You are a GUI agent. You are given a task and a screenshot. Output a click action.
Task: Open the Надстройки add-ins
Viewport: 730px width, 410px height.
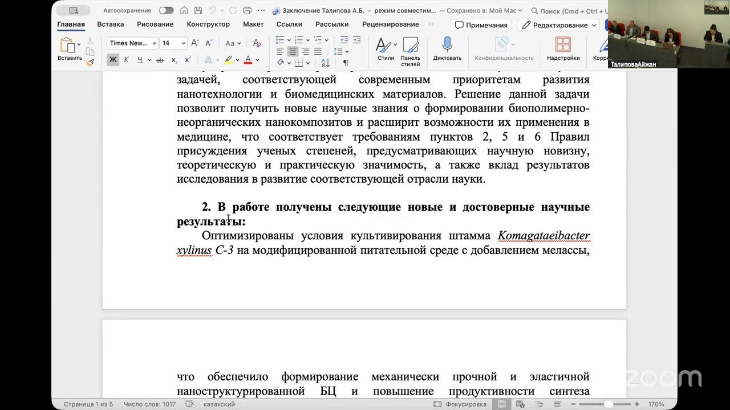click(563, 50)
